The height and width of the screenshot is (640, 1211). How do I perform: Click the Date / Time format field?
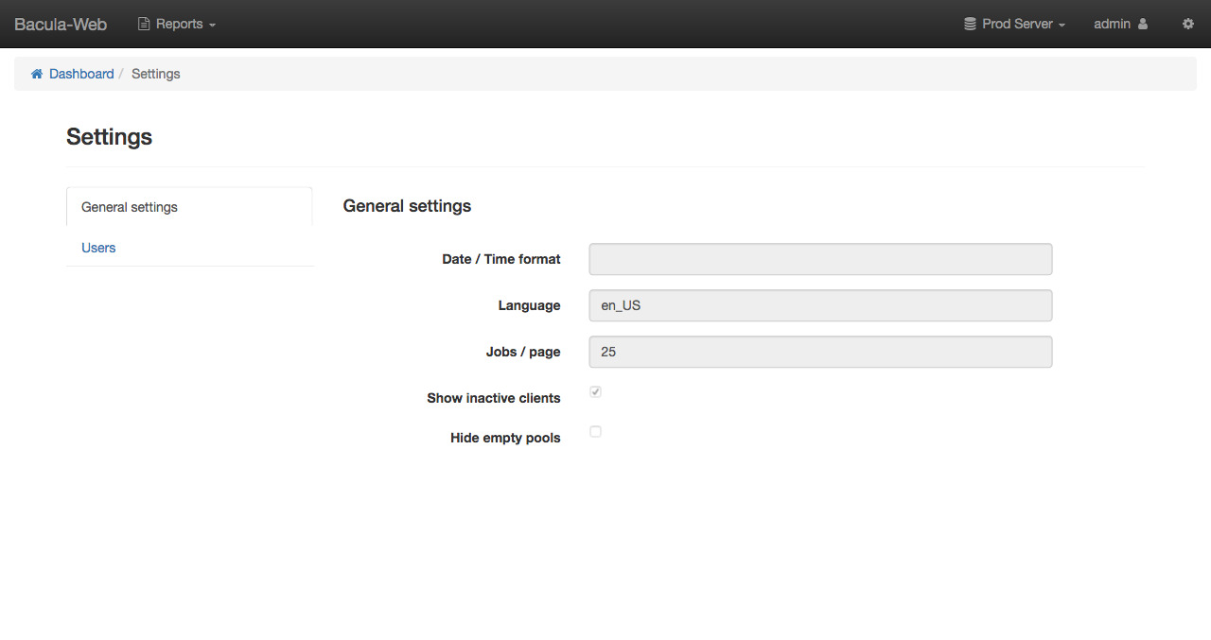(820, 259)
